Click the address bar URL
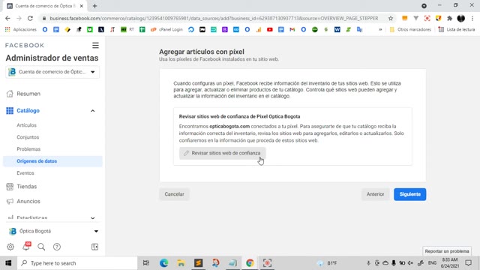Viewport: 480px width, 270px height. [x=214, y=18]
